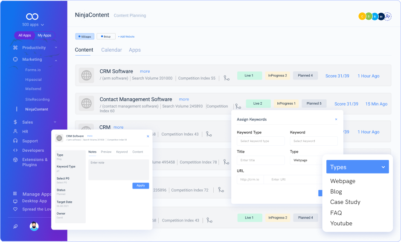Open the Keyword tab in detail panel
401x242 pixels.
[122, 152]
